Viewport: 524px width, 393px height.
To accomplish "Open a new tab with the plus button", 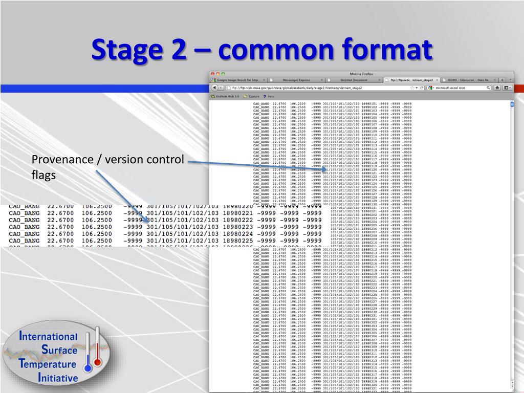I will pos(502,80).
